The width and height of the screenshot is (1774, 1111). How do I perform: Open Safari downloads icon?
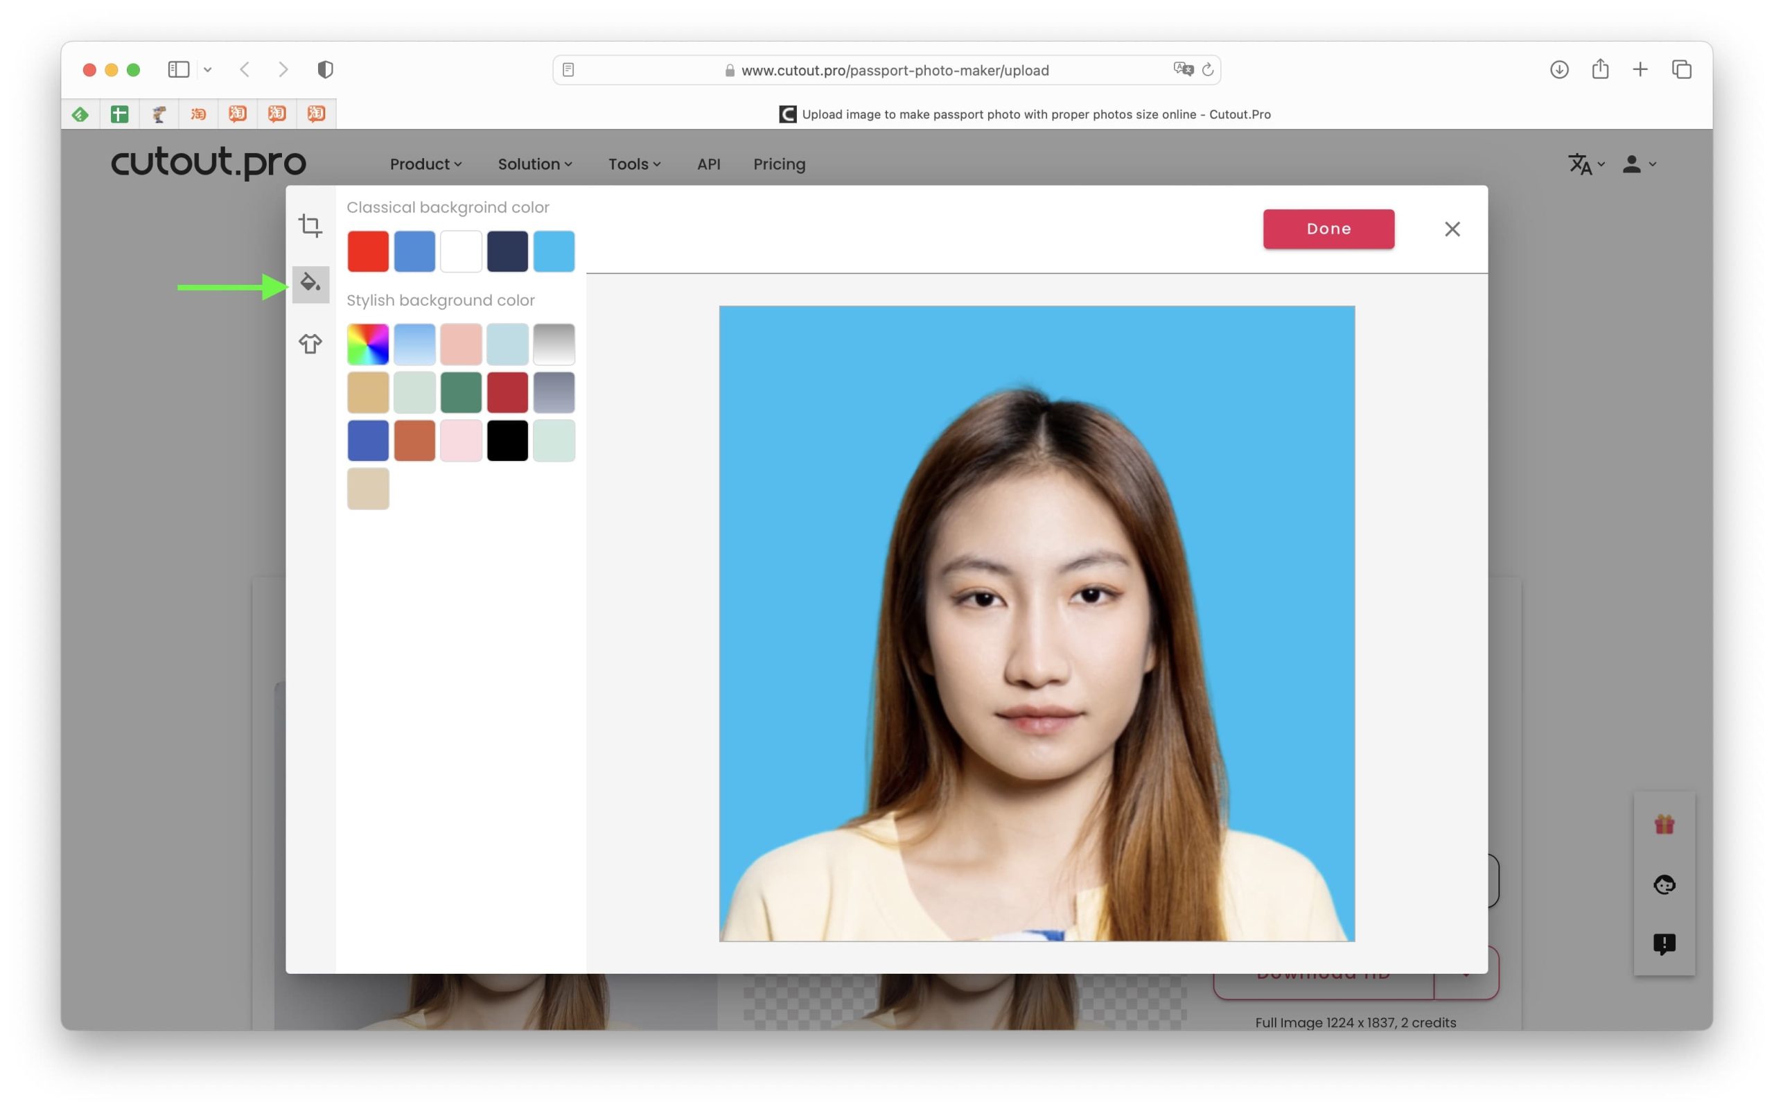(1558, 70)
